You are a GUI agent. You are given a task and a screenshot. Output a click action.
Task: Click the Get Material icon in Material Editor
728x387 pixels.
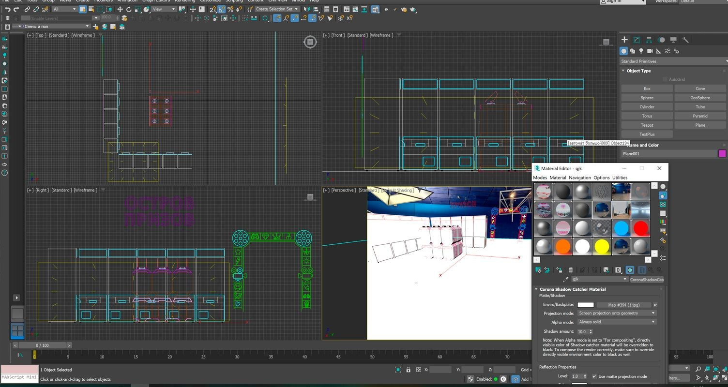pos(538,270)
